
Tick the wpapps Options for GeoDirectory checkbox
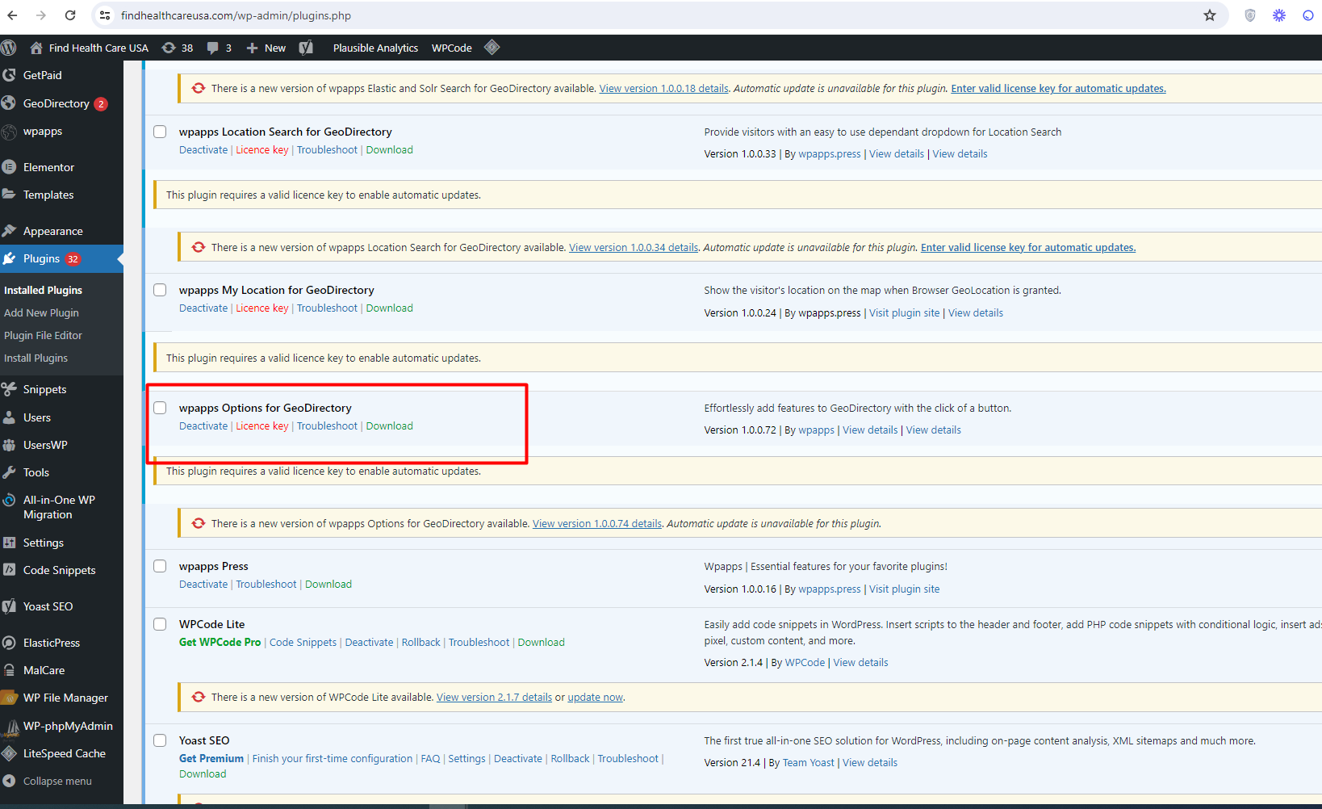tap(160, 408)
